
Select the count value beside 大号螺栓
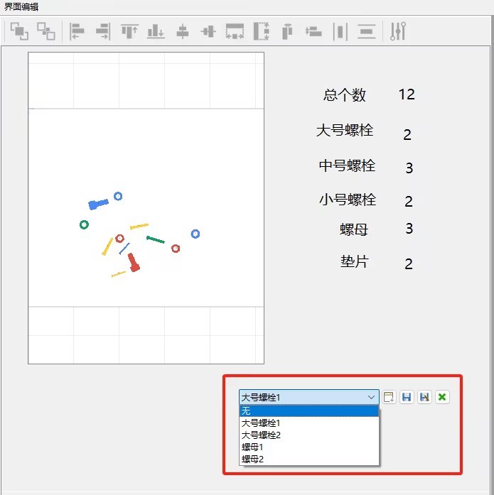point(407,135)
